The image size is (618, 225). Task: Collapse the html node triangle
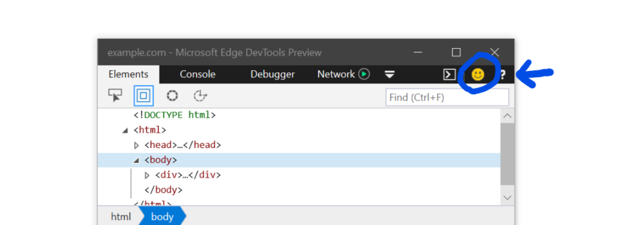[125, 130]
